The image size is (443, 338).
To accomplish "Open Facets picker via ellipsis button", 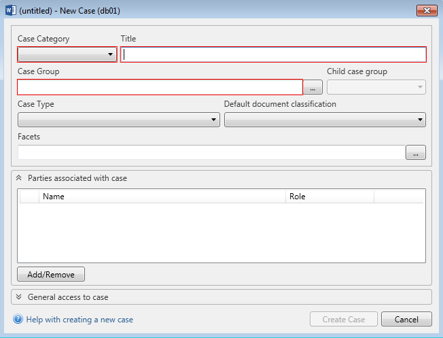I will (x=415, y=153).
